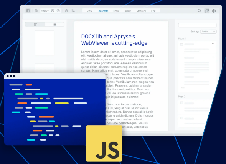Open search with magnifier icon
Screen dimensions: 226x164
coord(200,11)
